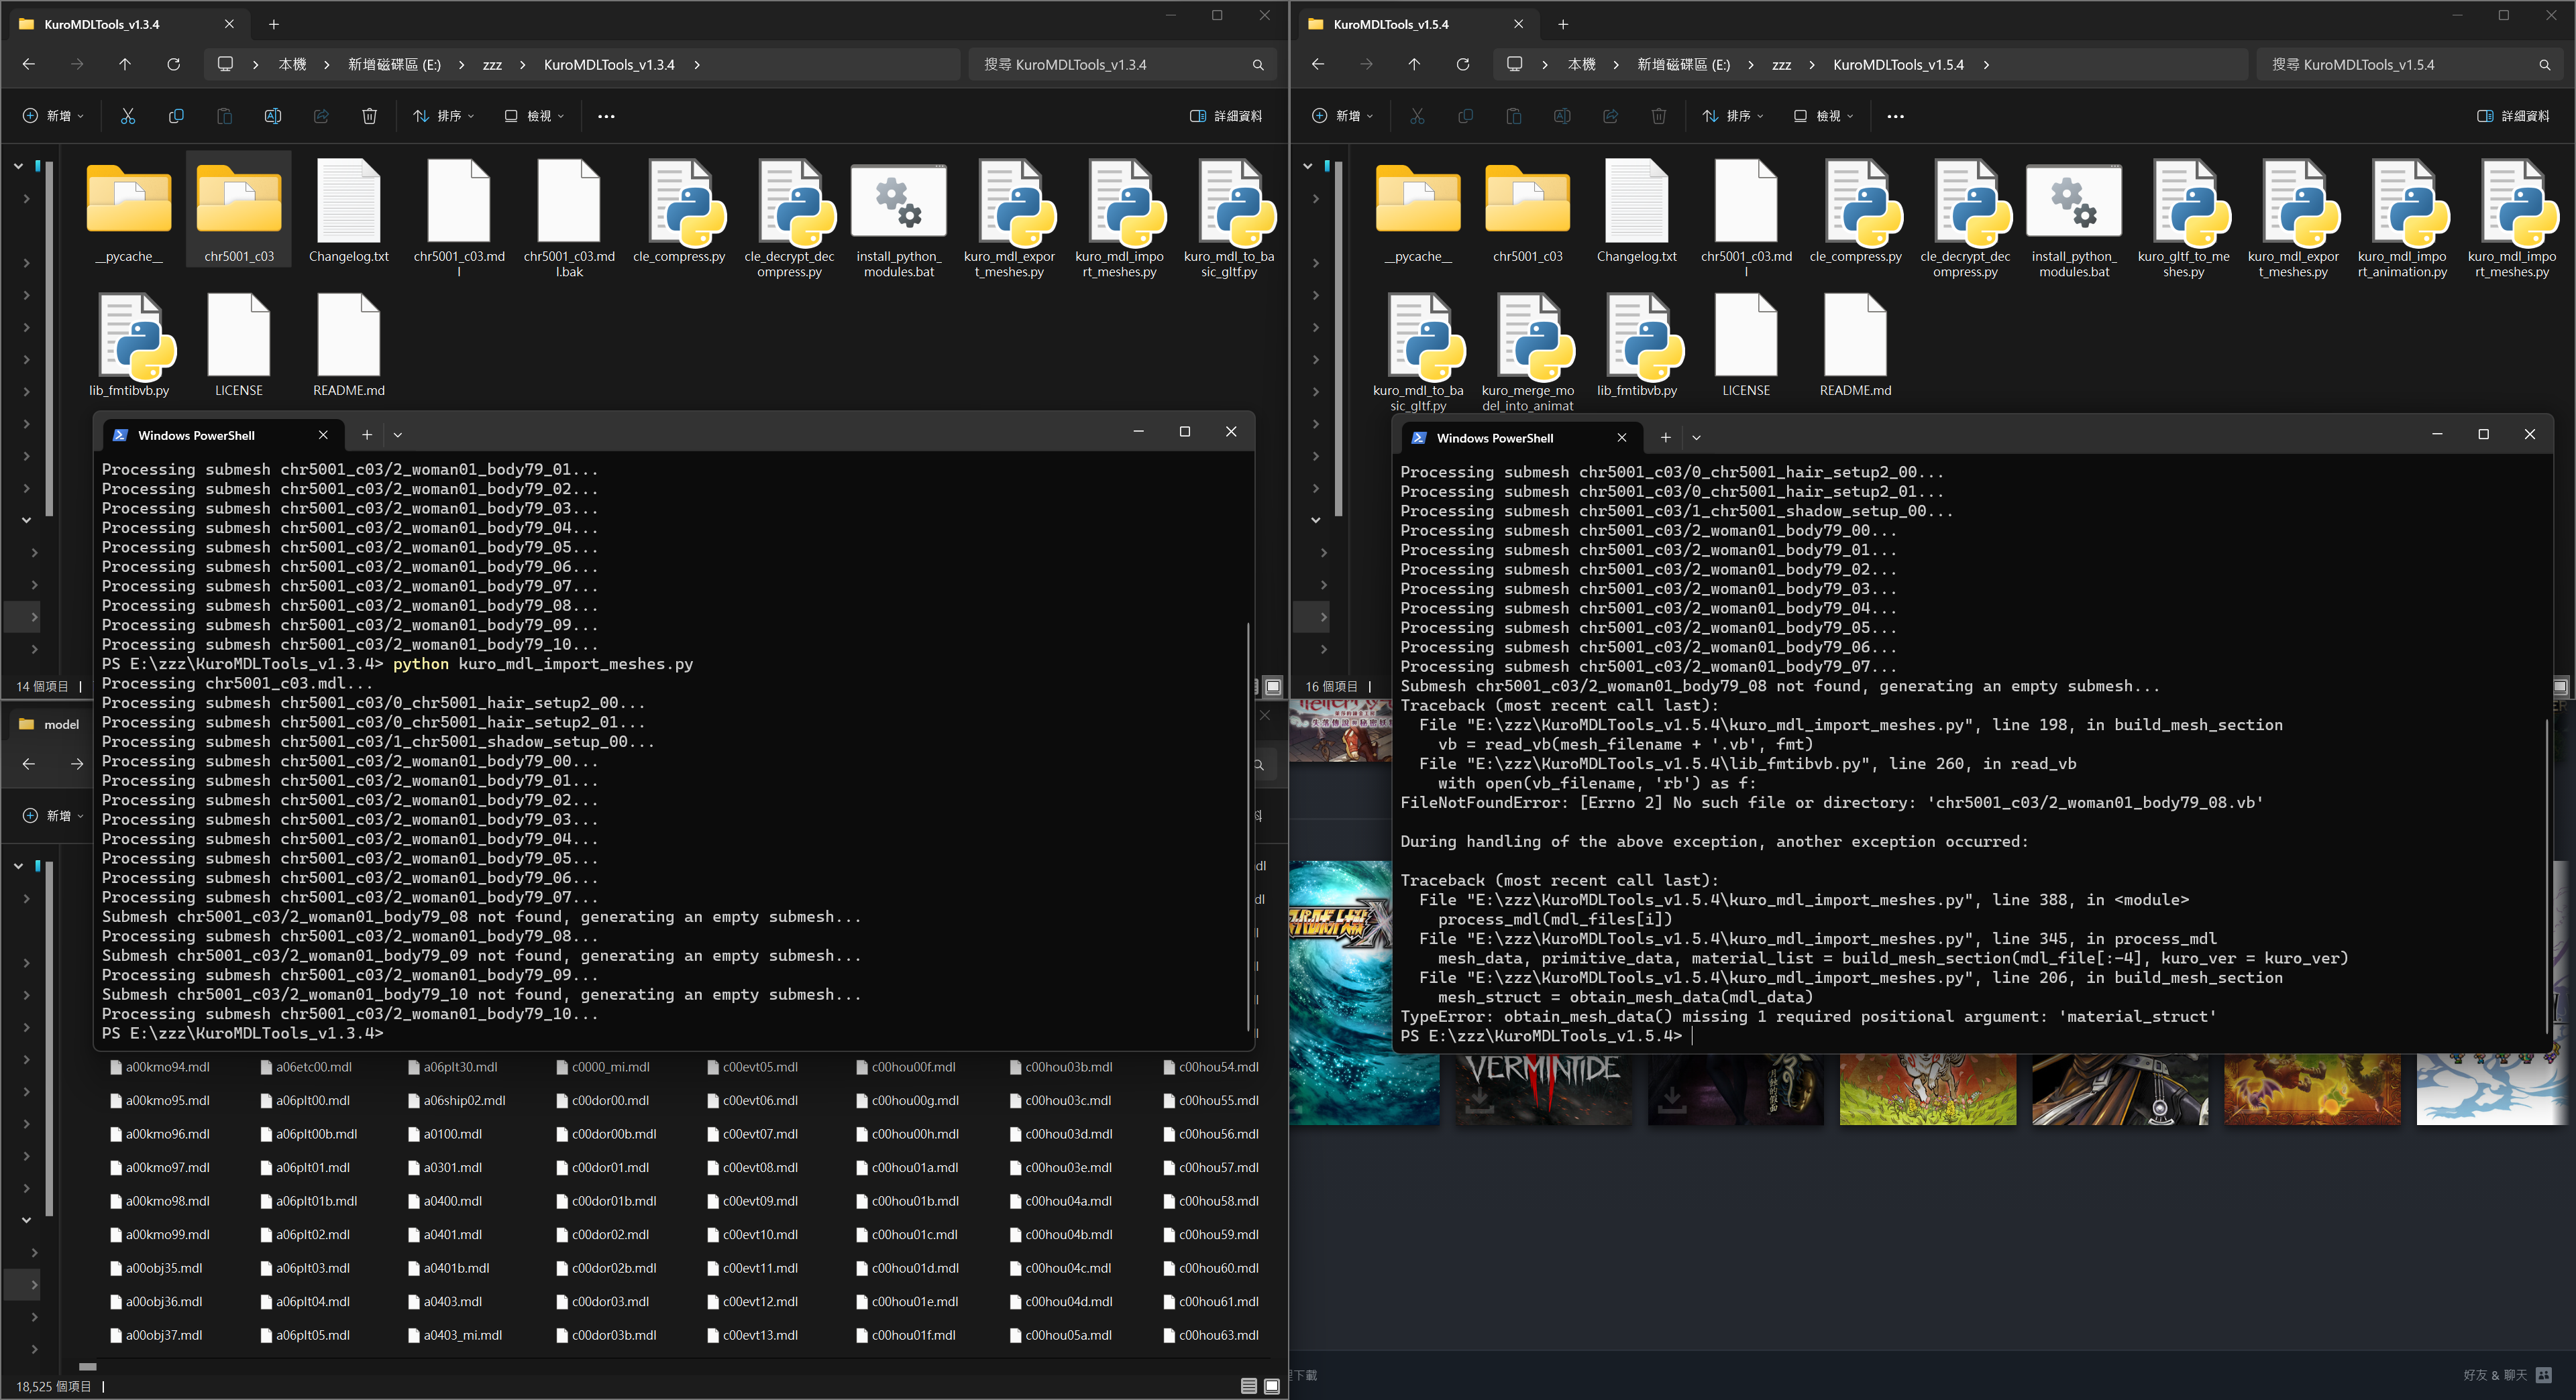The image size is (2576, 1400).
Task: Switch to large icons view in bottom status bar
Action: pos(1271,1386)
